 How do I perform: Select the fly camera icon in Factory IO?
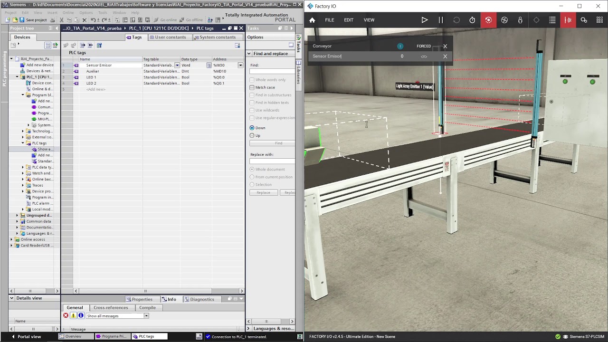[504, 20]
